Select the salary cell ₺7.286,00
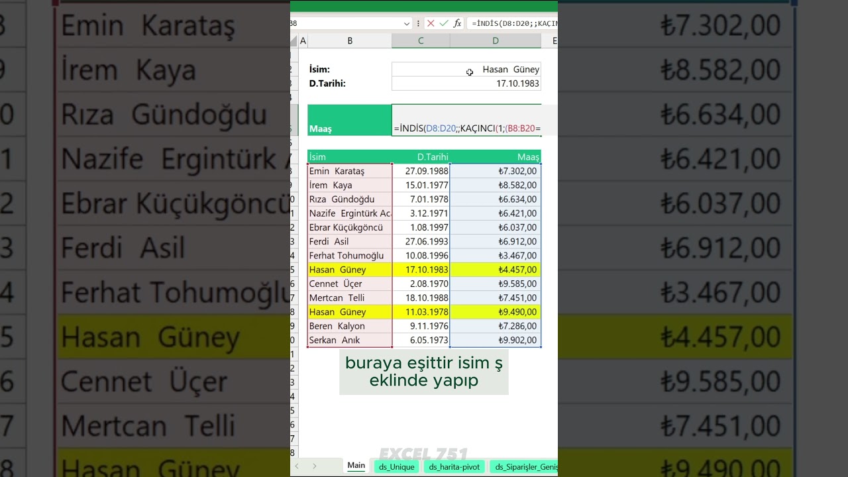This screenshot has height=477, width=848. click(496, 326)
